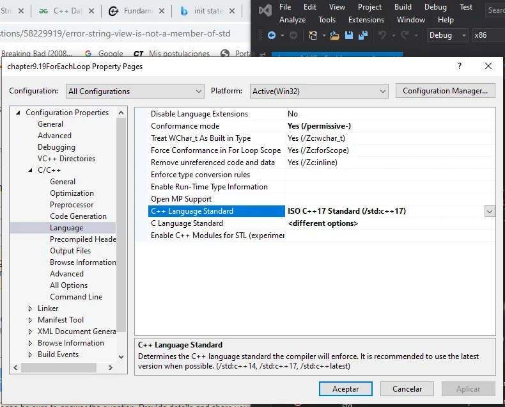Expand the Linker tree node
This screenshot has height=407, width=505.
click(x=30, y=308)
